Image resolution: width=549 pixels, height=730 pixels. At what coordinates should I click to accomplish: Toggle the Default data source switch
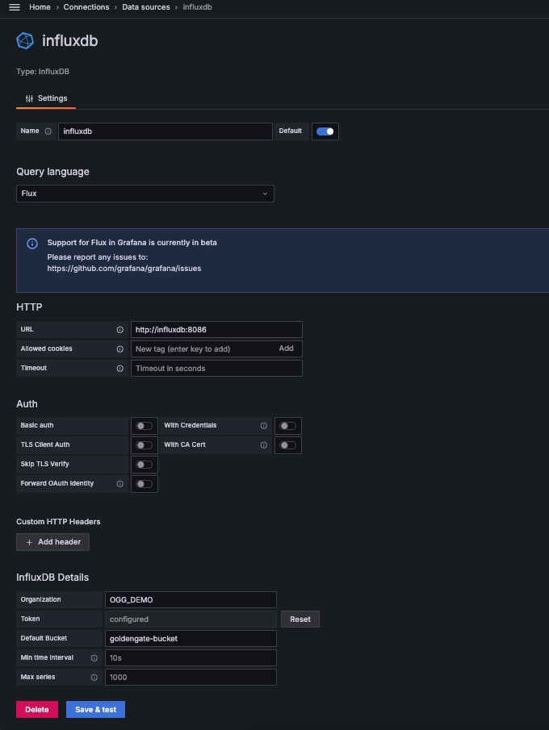[x=325, y=131]
